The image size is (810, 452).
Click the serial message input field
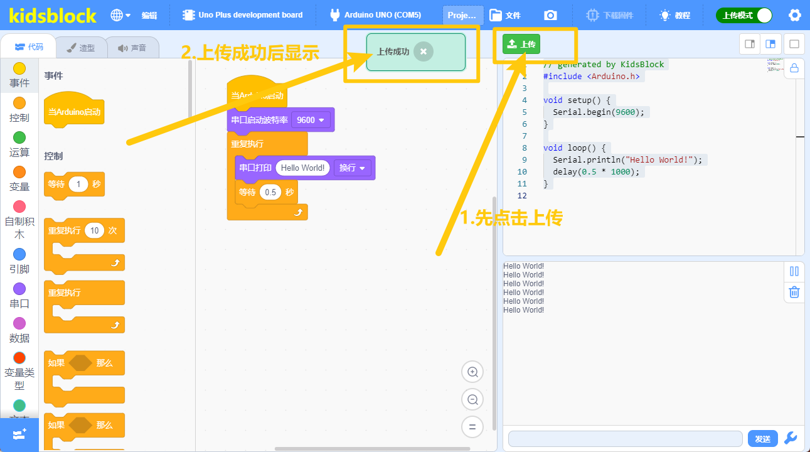pyautogui.click(x=626, y=439)
